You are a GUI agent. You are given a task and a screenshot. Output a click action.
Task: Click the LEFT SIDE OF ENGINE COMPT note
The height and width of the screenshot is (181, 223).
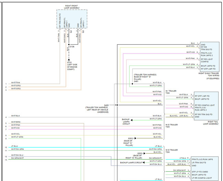pyautogui.click(x=72, y=67)
